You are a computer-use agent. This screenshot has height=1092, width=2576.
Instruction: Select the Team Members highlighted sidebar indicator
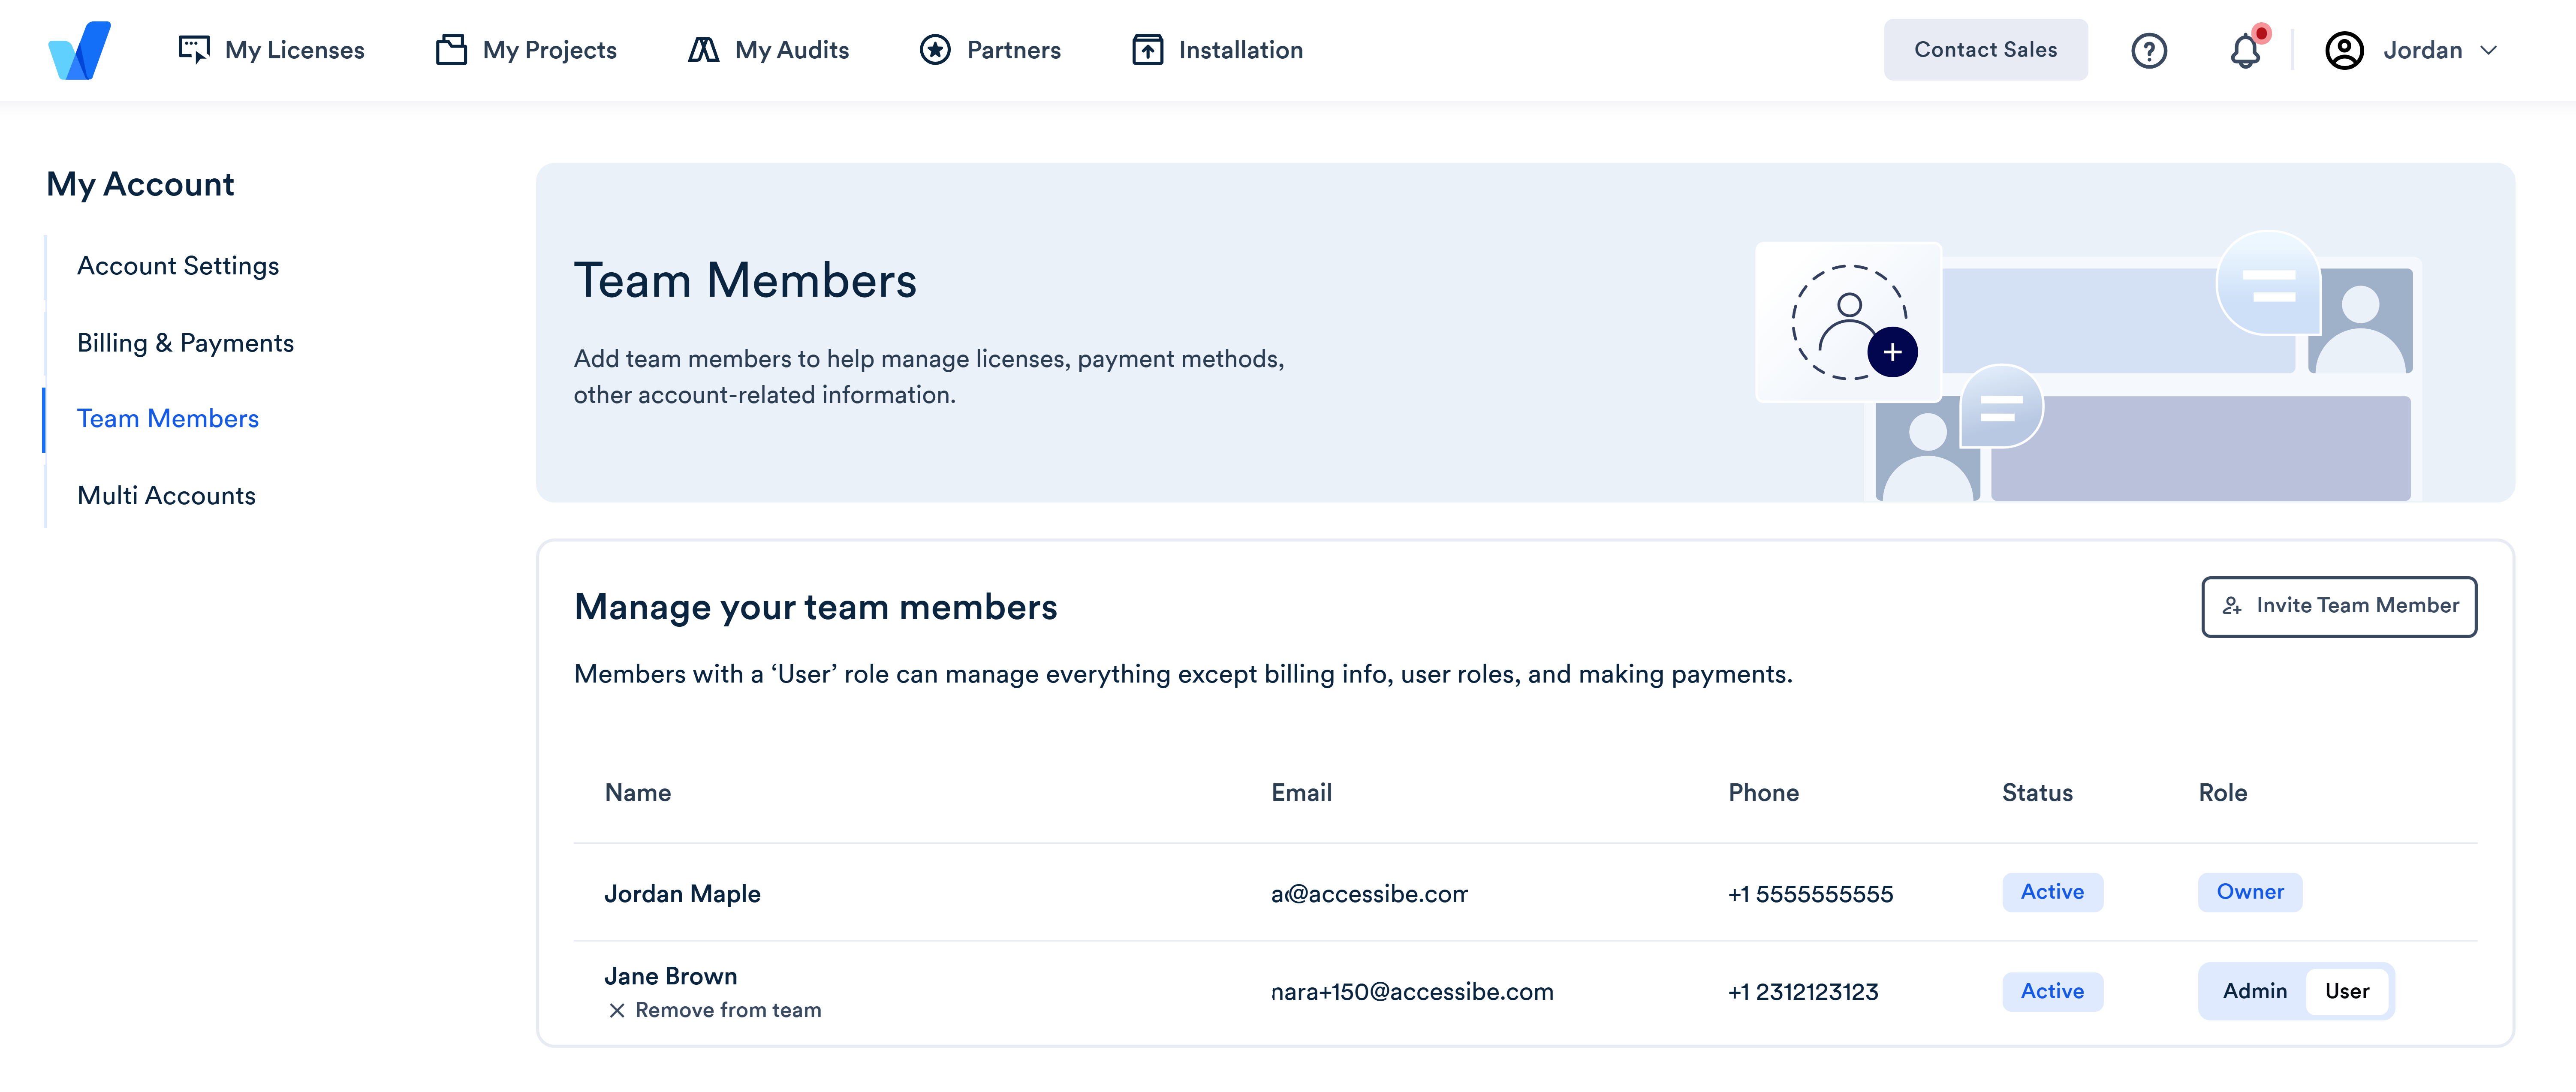[x=44, y=418]
